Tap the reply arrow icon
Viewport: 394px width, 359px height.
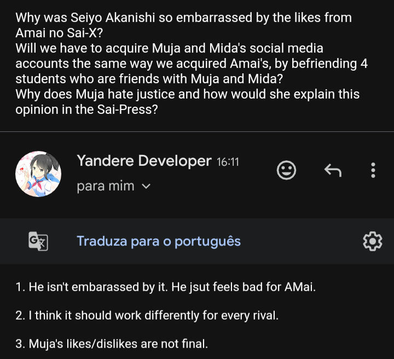333,171
